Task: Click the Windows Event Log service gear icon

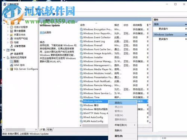Action: 81,41
